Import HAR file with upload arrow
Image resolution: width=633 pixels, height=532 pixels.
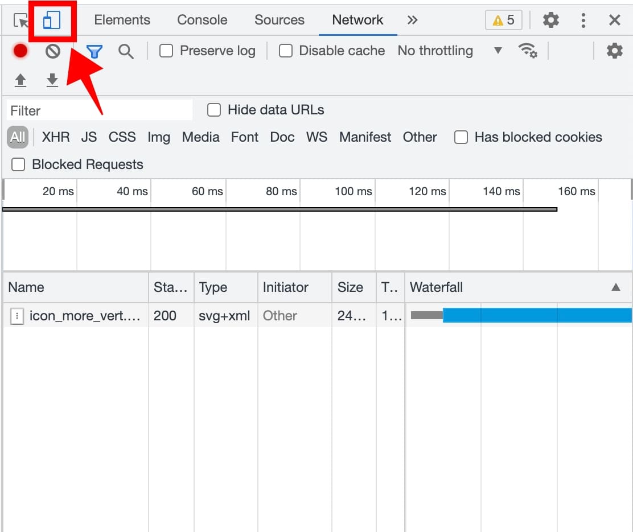[20, 80]
